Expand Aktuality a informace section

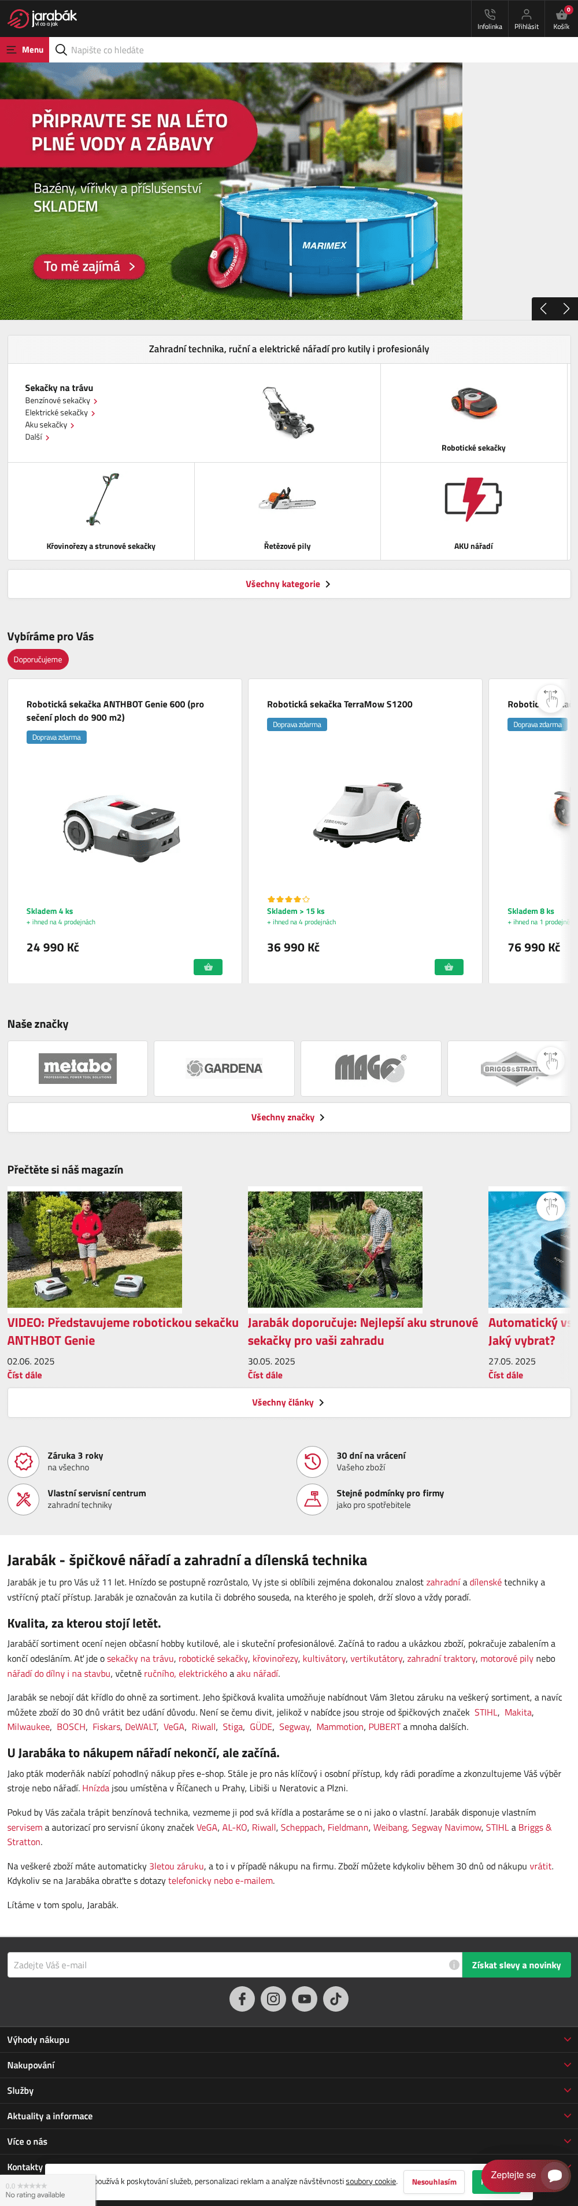pos(288,2116)
